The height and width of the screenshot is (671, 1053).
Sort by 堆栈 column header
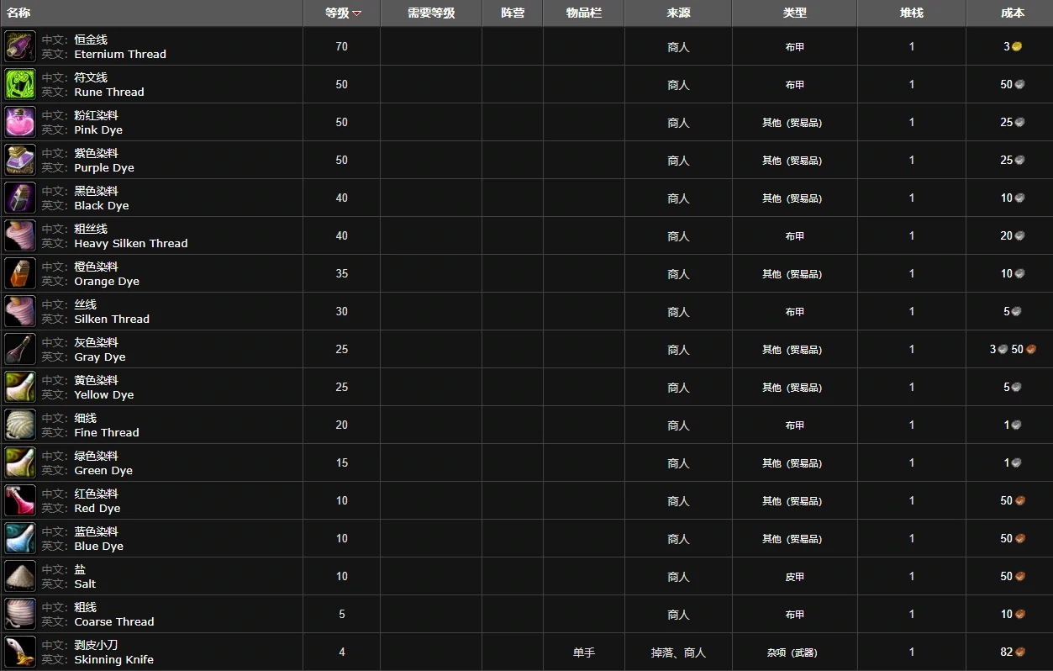tap(911, 13)
